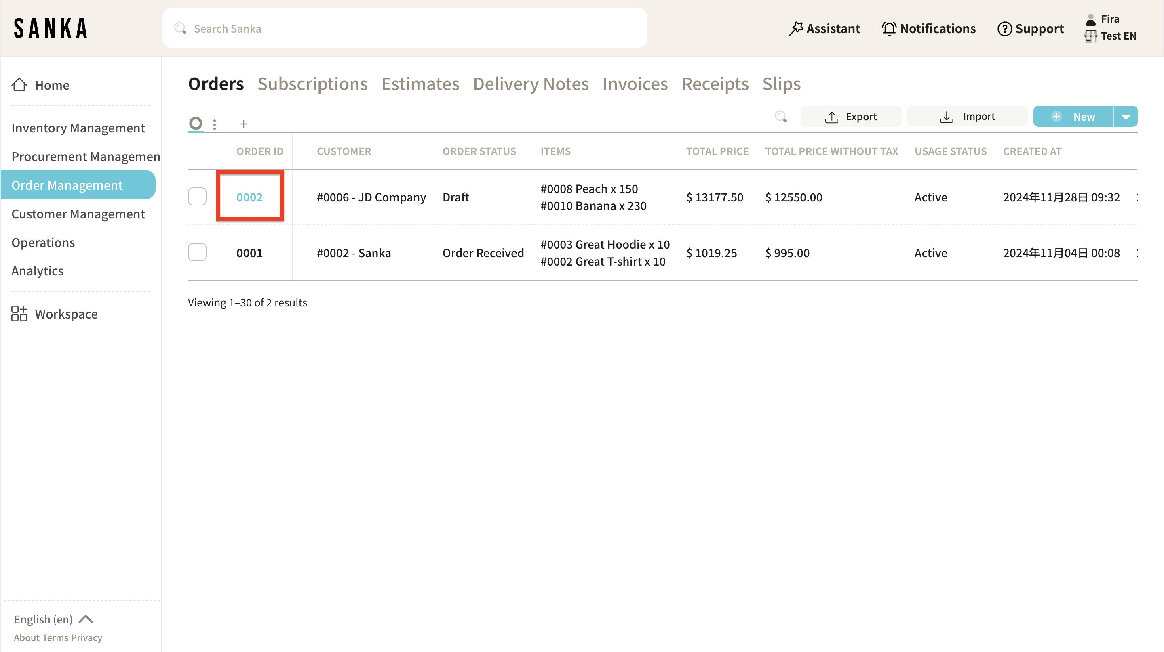The width and height of the screenshot is (1164, 652).
Task: Open order 0002 link
Action: [x=249, y=197]
